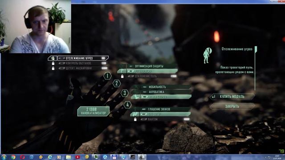
Task: Click the taskbar clock and date
Action: point(277,157)
